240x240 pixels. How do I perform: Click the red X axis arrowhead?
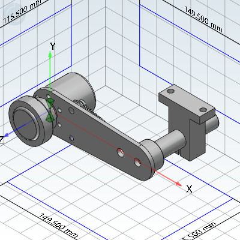pos(178,184)
